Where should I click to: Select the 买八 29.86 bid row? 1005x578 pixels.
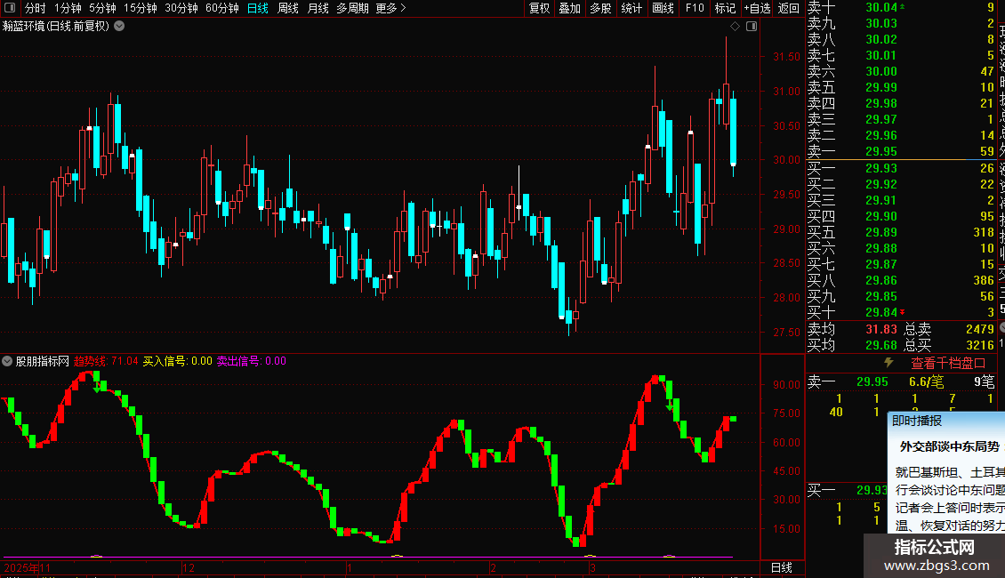click(901, 280)
